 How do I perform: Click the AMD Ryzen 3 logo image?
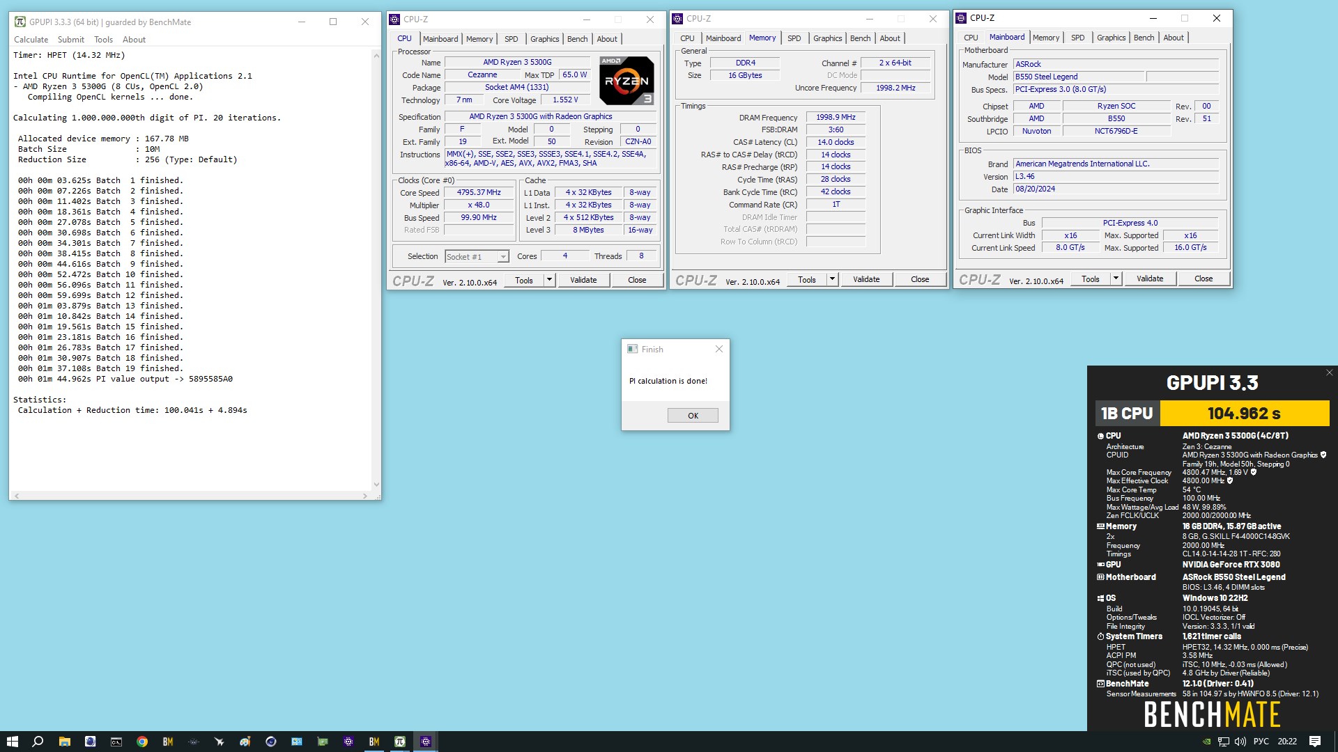[626, 80]
